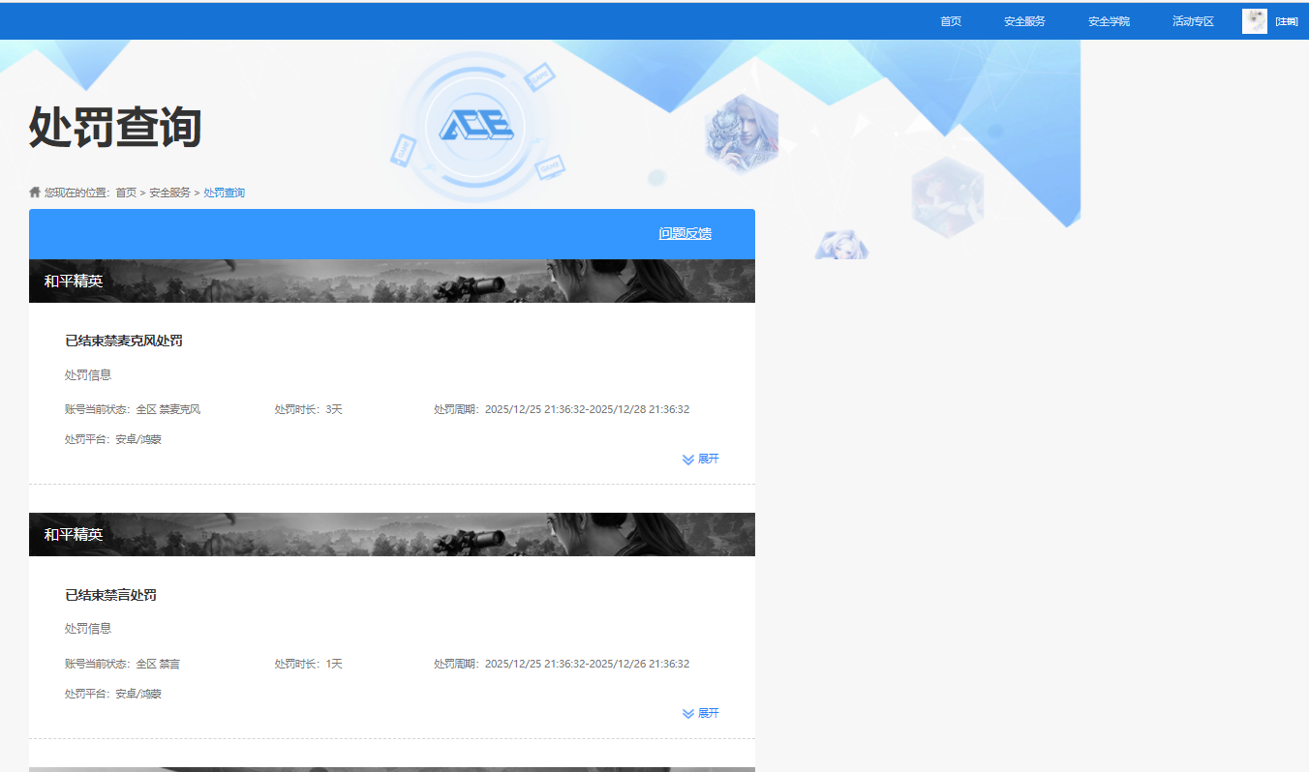
Task: Select the first 和平精英 banner image
Action: point(392,280)
